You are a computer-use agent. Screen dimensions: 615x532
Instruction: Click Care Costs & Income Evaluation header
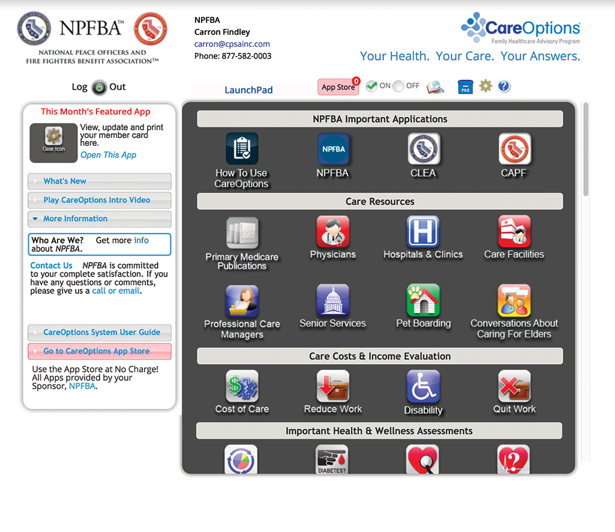click(x=380, y=356)
